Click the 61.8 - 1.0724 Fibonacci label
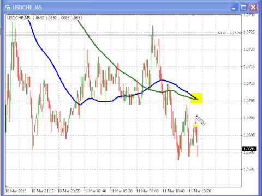262x196 pixels. click(229, 33)
